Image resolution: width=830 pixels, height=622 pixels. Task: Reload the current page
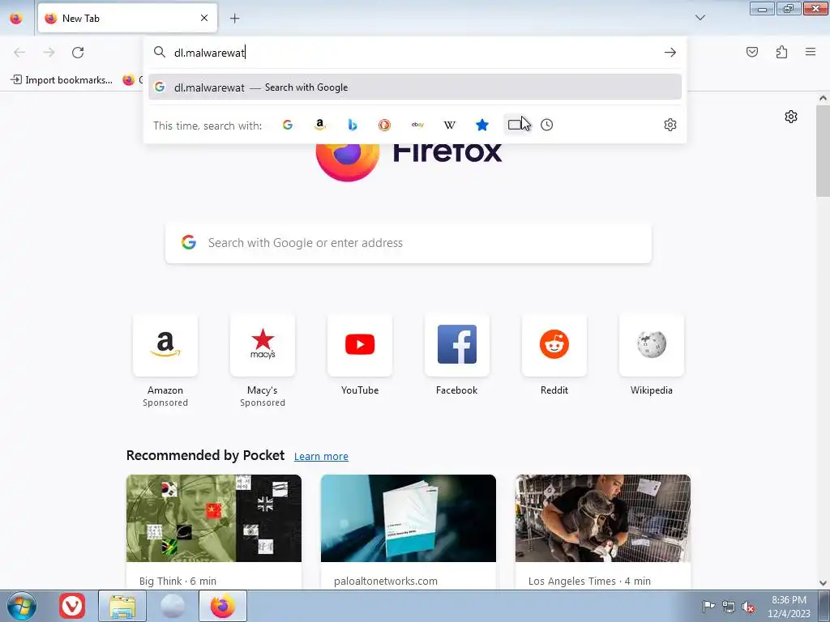tap(78, 53)
